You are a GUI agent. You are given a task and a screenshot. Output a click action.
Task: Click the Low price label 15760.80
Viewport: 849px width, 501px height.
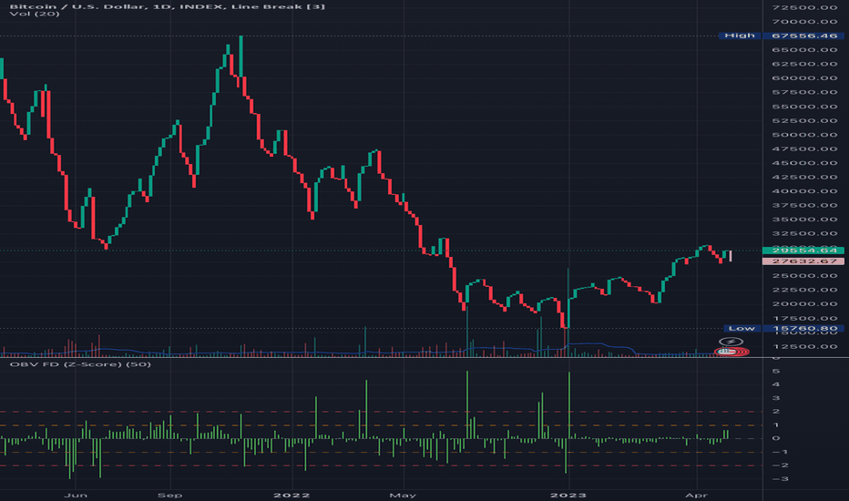pos(804,328)
